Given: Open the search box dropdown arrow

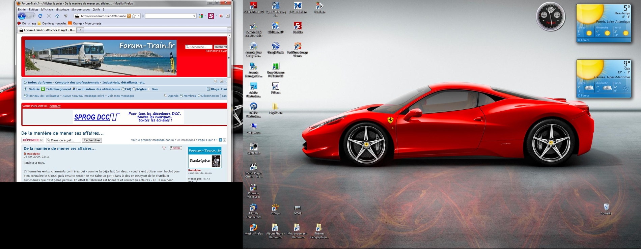Looking at the screenshot, I should tap(194, 16).
